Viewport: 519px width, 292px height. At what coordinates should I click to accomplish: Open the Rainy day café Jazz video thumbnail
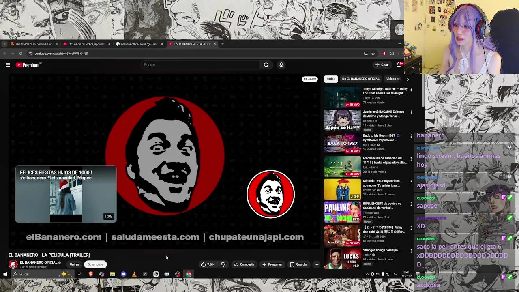[342, 236]
